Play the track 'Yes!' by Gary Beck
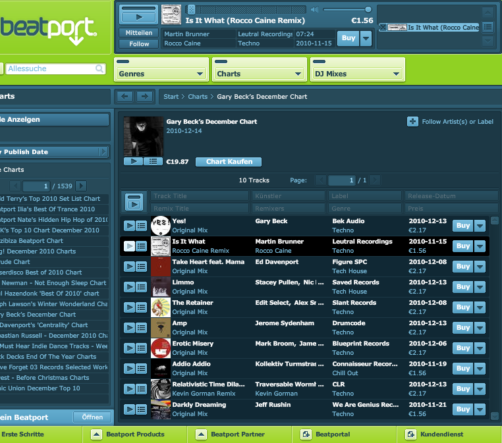This screenshot has height=443, width=502. click(129, 226)
